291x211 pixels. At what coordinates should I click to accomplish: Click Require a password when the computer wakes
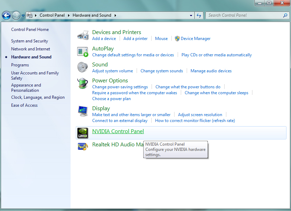coord(135,93)
